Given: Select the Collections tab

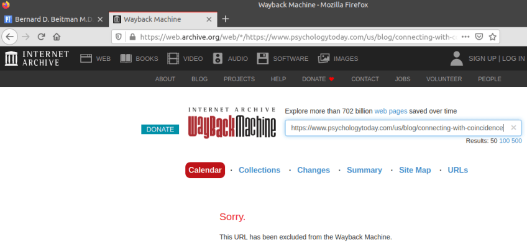Looking at the screenshot, I should (x=259, y=170).
